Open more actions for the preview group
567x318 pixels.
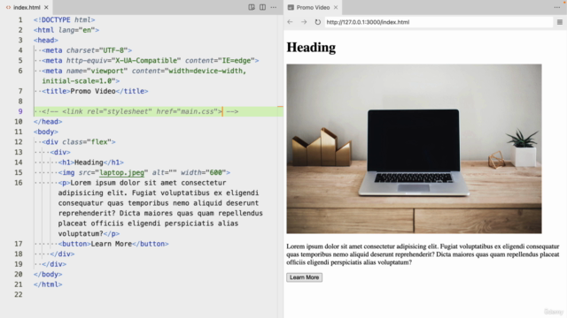click(x=557, y=7)
